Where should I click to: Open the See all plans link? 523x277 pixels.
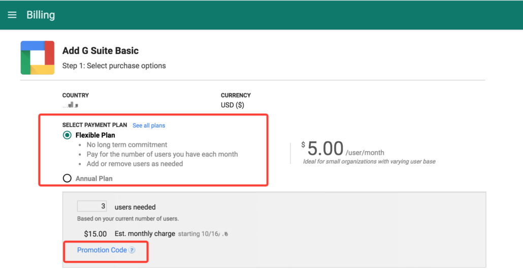pos(149,126)
